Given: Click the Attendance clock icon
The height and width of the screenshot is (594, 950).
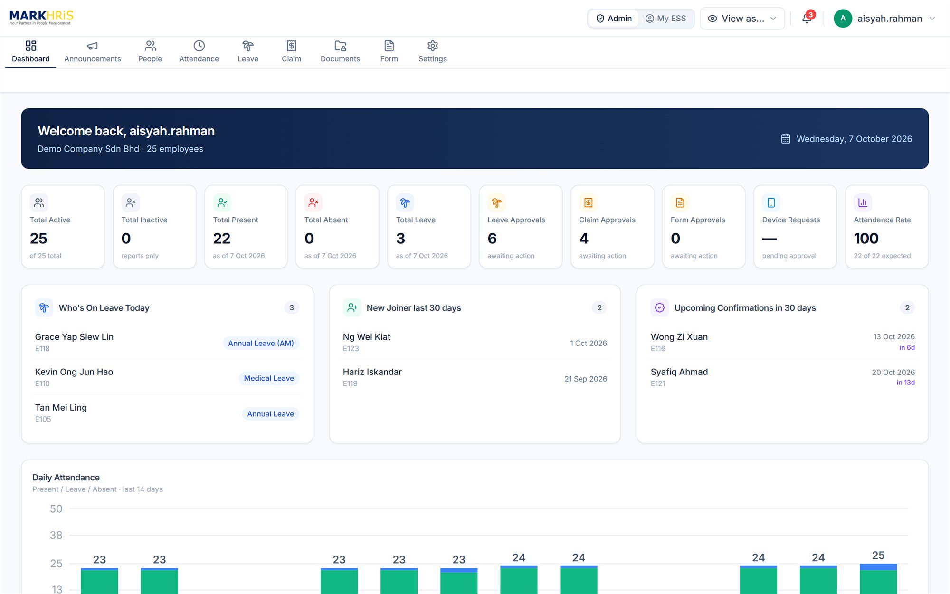Looking at the screenshot, I should 199,46.
